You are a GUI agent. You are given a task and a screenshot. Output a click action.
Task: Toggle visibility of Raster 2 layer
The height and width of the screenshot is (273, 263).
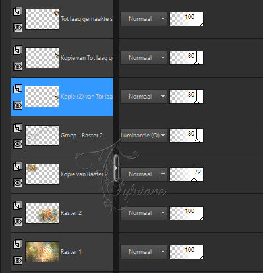(x=18, y=222)
